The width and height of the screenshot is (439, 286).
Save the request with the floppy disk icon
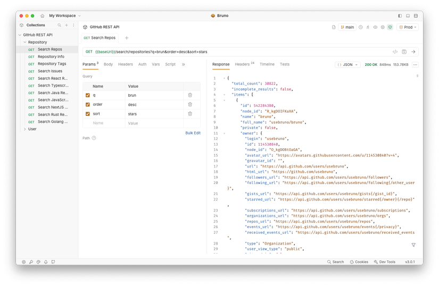(x=404, y=52)
